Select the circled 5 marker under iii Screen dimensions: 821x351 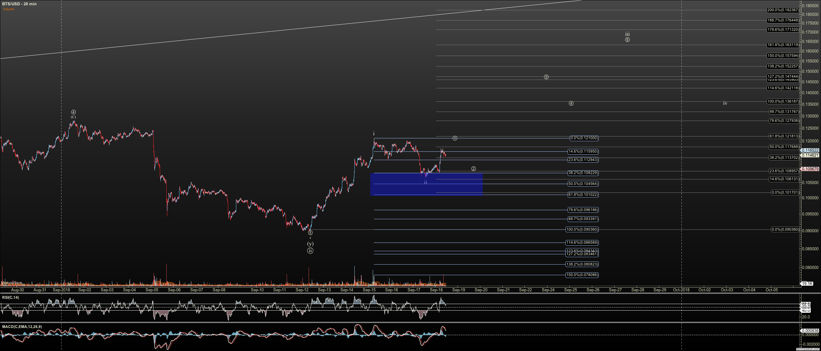pyautogui.click(x=627, y=40)
